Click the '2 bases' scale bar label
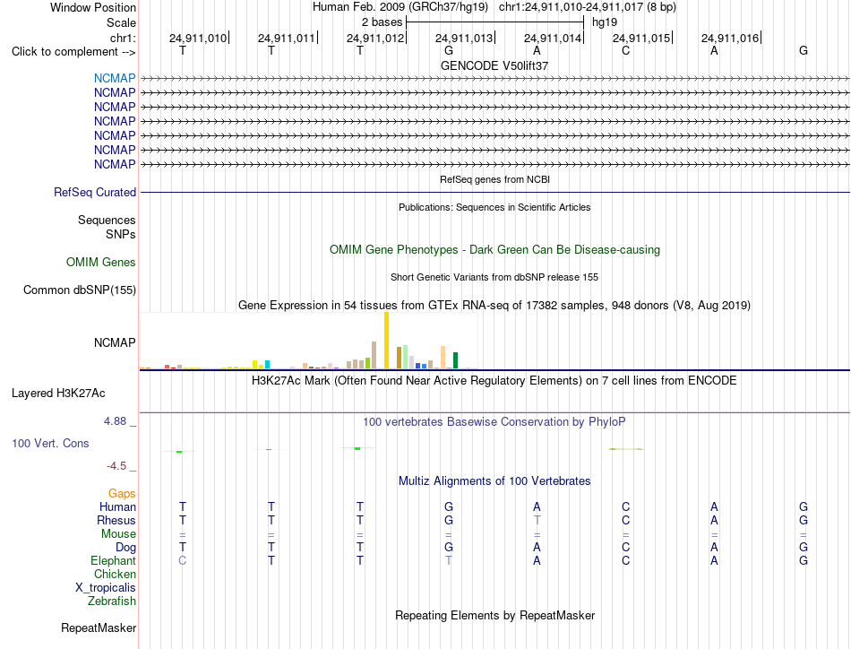The width and height of the screenshot is (851, 649). 383,22
